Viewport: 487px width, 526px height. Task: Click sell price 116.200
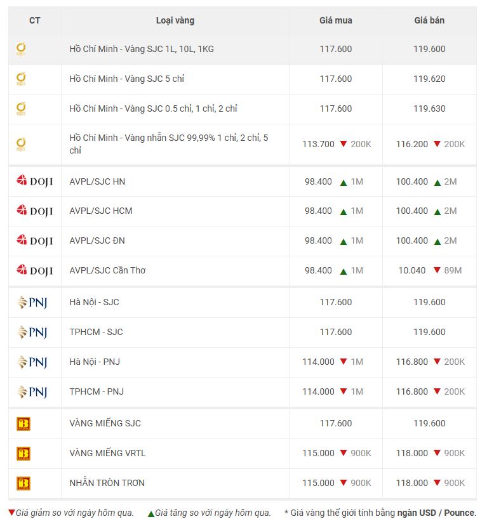(412, 144)
